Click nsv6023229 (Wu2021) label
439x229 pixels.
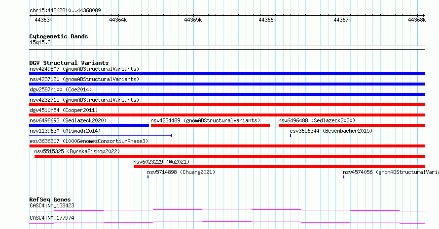coord(161,162)
